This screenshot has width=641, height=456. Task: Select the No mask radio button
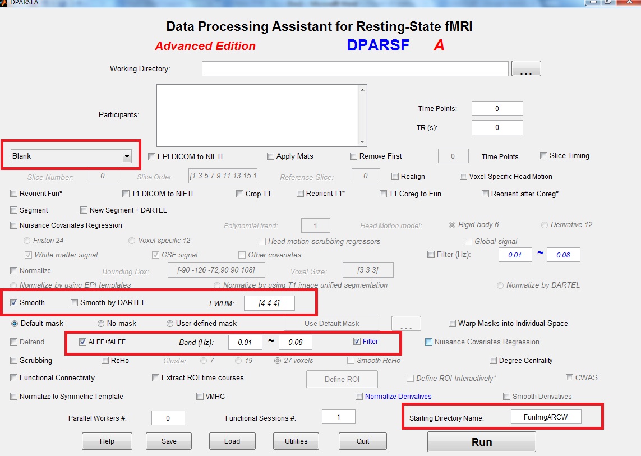pos(101,324)
